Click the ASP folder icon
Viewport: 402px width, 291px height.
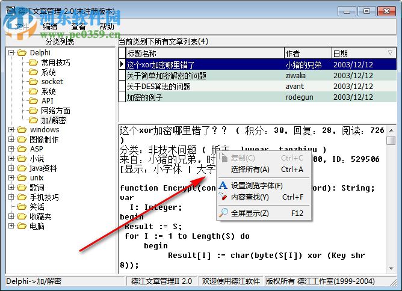[x=22, y=149]
